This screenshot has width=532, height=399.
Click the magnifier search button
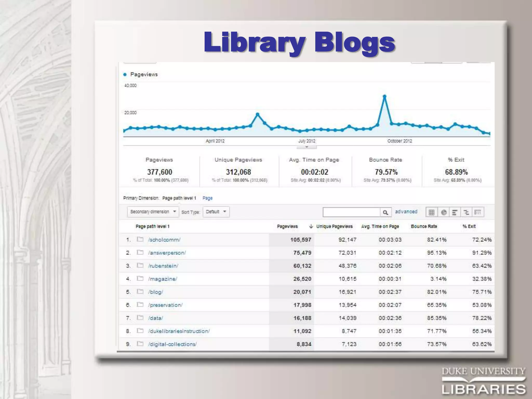385,212
